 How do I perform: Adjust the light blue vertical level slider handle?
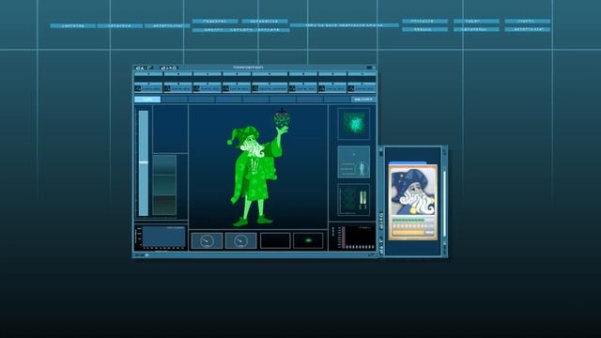144,162
